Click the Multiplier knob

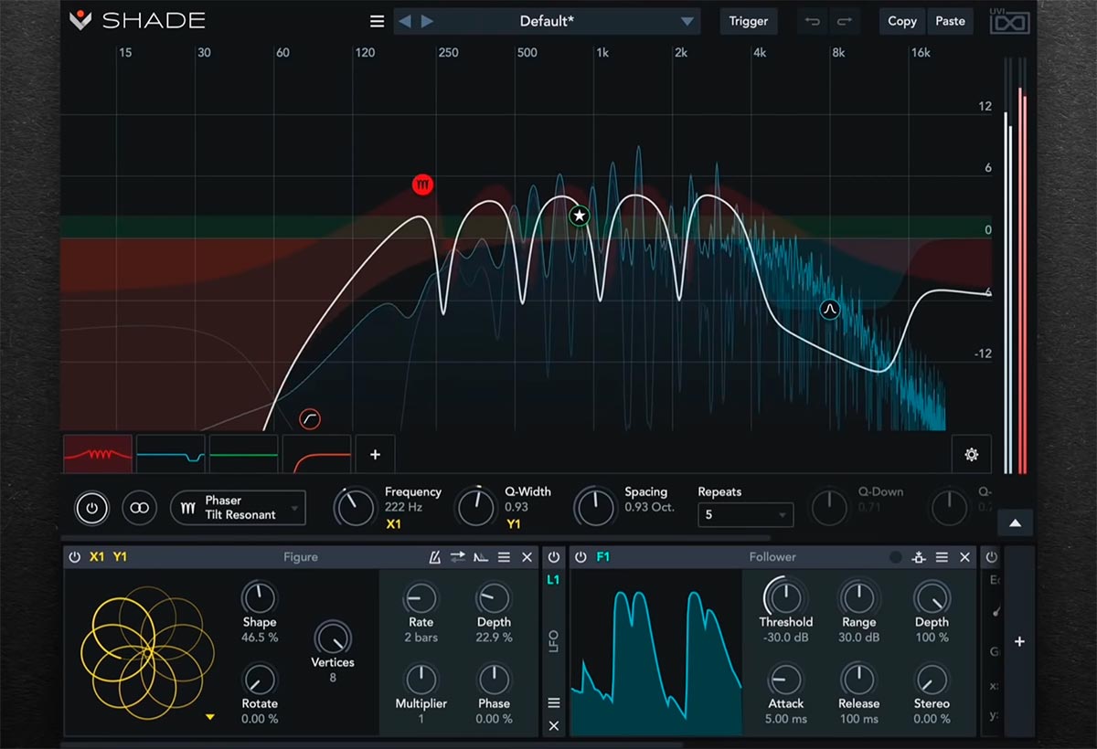coord(421,680)
